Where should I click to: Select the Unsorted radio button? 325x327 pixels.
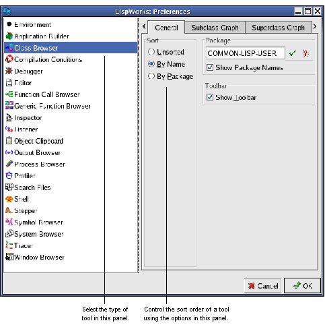click(151, 52)
